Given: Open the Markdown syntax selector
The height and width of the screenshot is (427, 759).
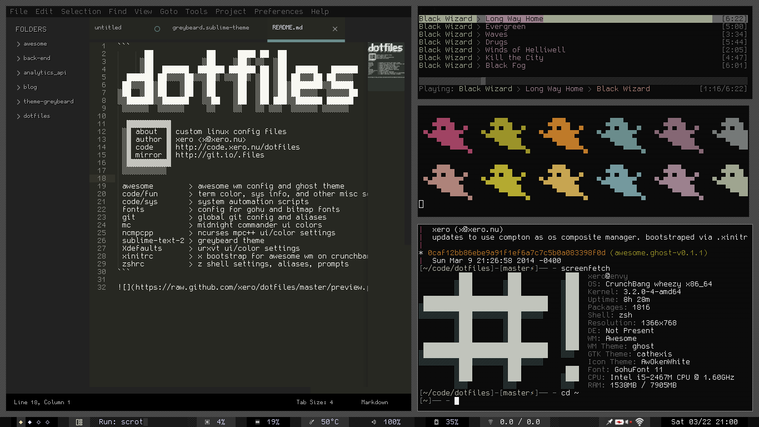Looking at the screenshot, I should coord(374,402).
